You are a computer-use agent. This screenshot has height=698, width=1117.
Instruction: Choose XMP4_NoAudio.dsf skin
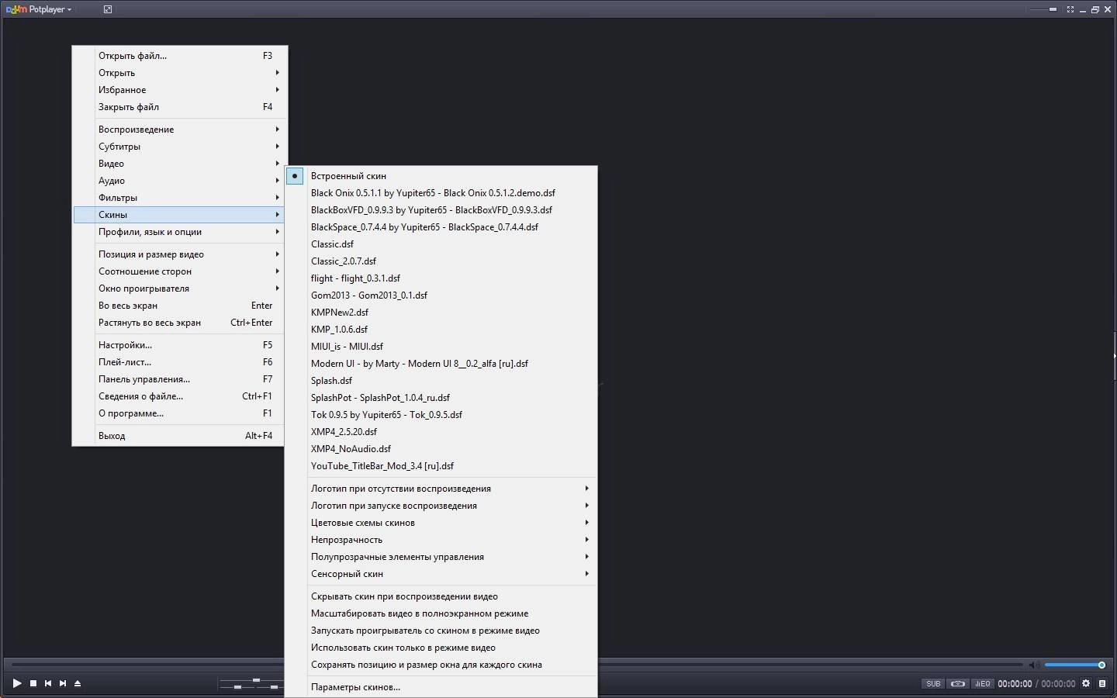click(x=441, y=449)
